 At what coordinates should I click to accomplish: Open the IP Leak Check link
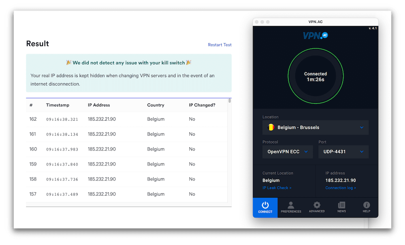277,188
